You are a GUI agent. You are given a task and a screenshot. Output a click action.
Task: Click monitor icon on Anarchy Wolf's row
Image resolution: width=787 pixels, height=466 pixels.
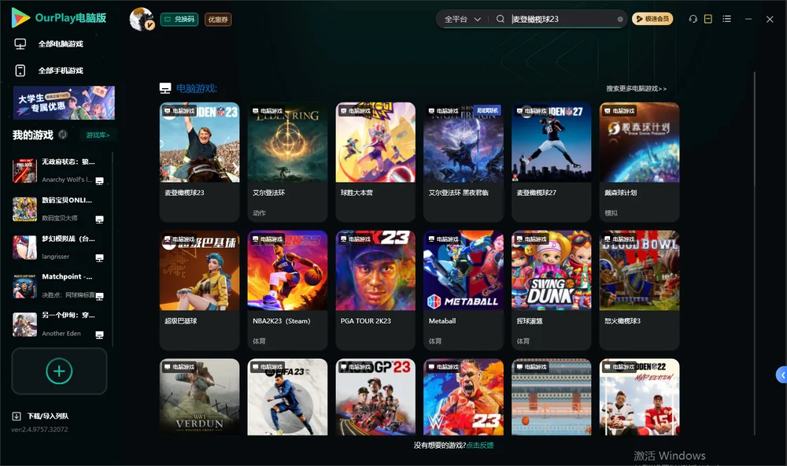coord(99,181)
